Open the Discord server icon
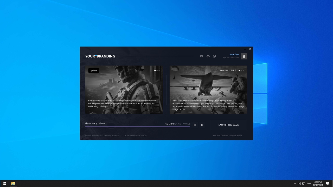333x187 pixels. pos(208,56)
